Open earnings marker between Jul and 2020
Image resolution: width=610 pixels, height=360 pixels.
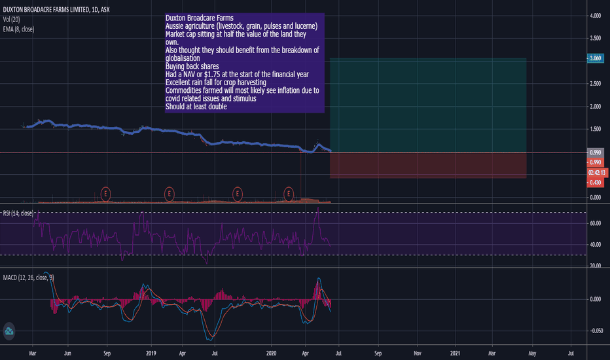point(238,194)
